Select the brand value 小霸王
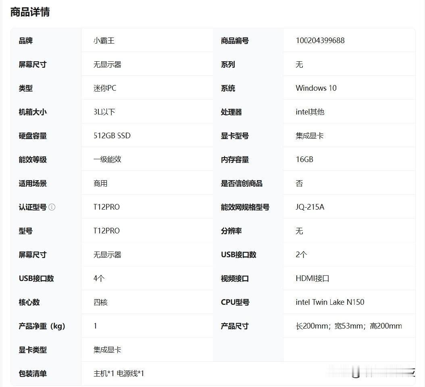Screen dimensions: 425x387 point(104,41)
